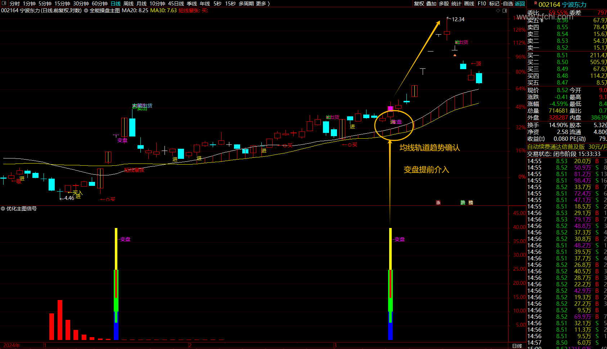Toggle the left sidebar panel icon
This screenshot has height=349, width=607.
click(4, 3)
